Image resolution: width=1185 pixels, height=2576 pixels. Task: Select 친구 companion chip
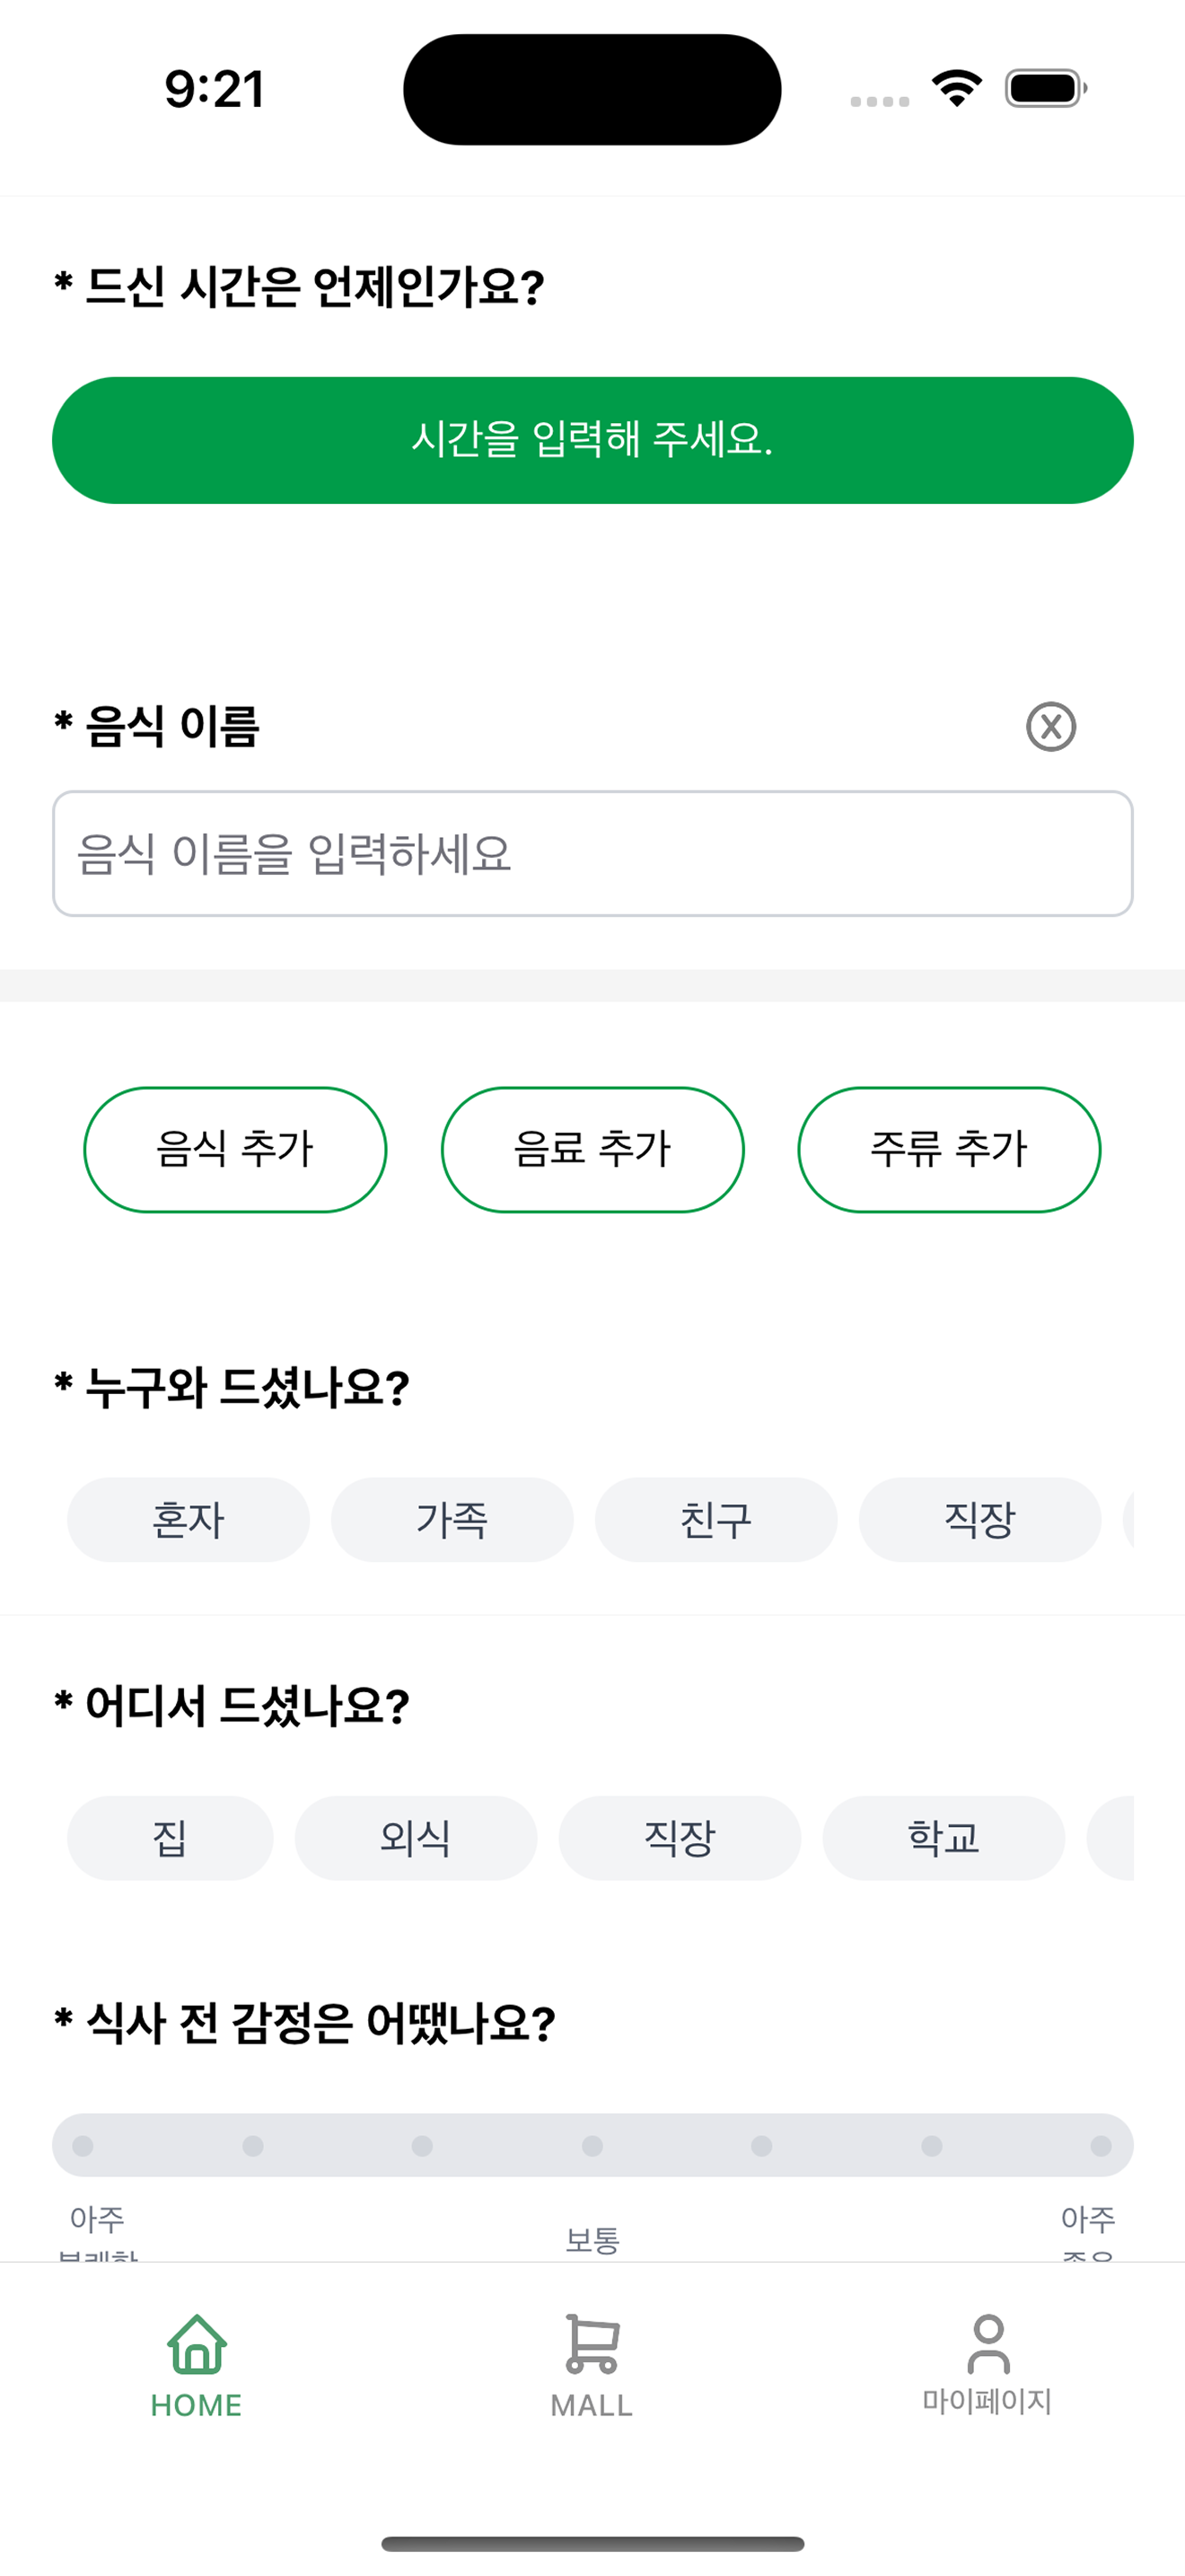click(715, 1520)
